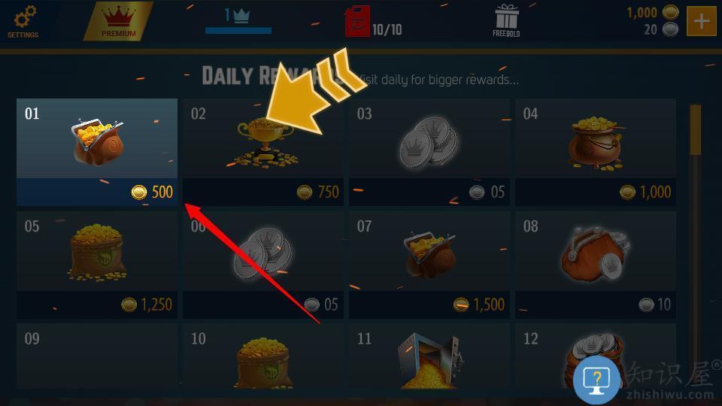This screenshot has width=722, height=406.
Task: Select day 03 silver crown coins
Action: (429, 152)
